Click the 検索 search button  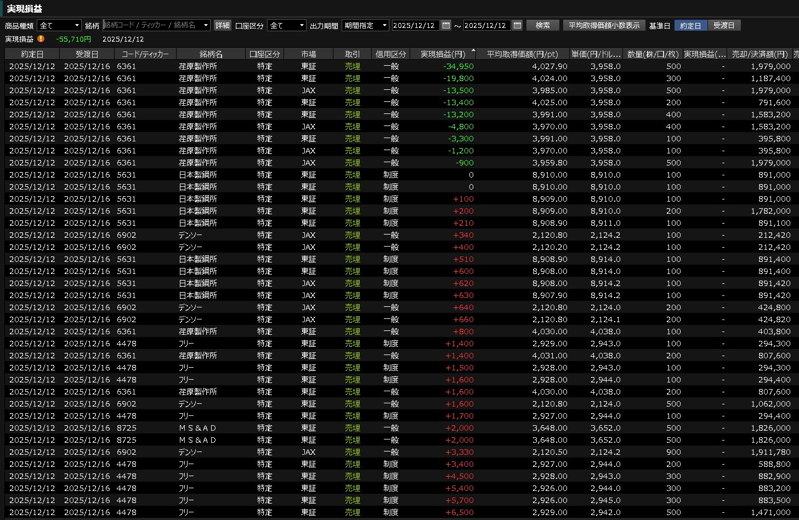click(542, 26)
